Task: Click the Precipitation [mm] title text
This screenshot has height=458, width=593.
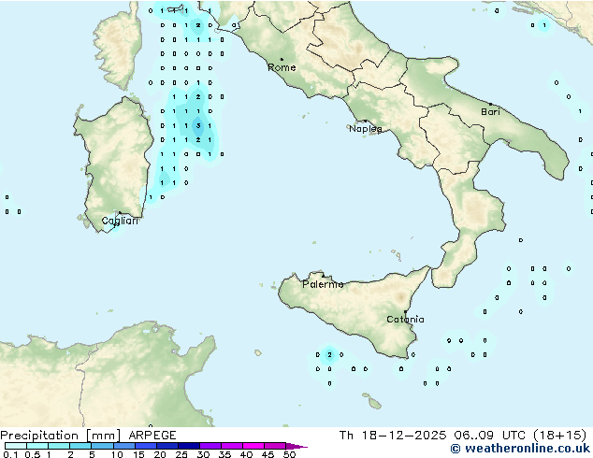Action: [61, 436]
